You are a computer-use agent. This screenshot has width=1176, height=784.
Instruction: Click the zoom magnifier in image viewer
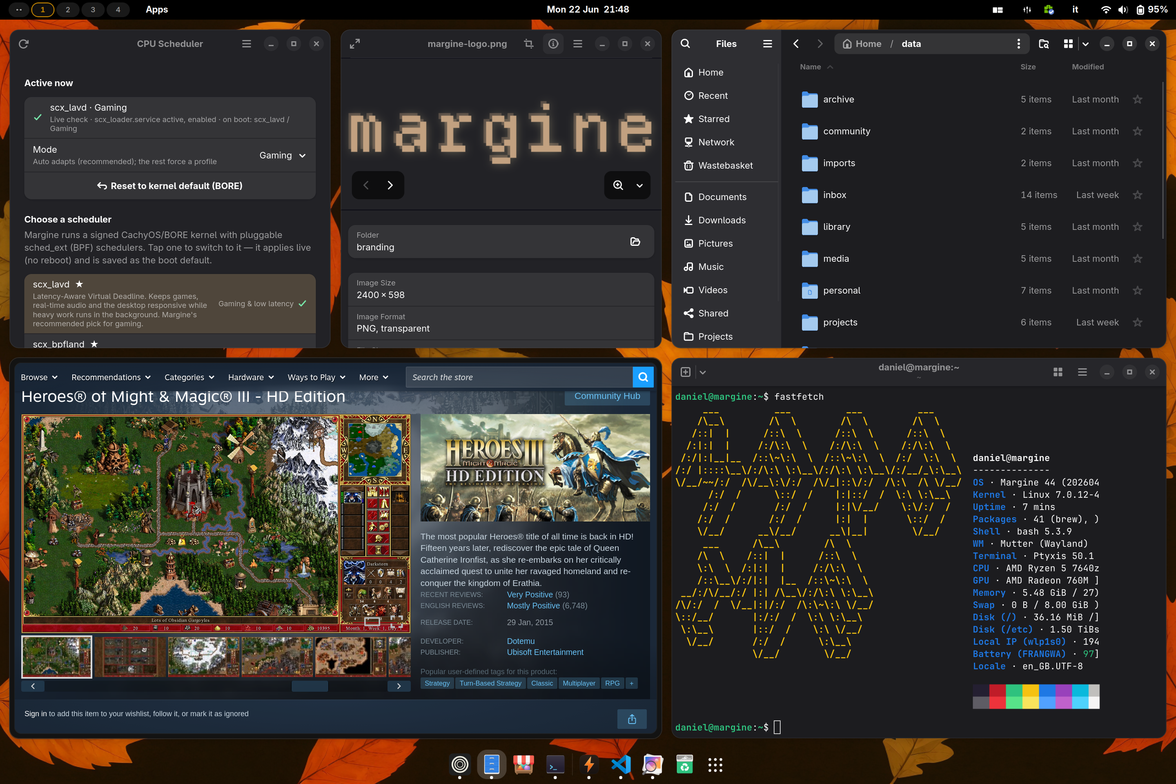618,185
